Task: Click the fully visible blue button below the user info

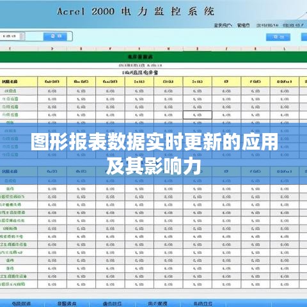Action: tap(278, 37)
